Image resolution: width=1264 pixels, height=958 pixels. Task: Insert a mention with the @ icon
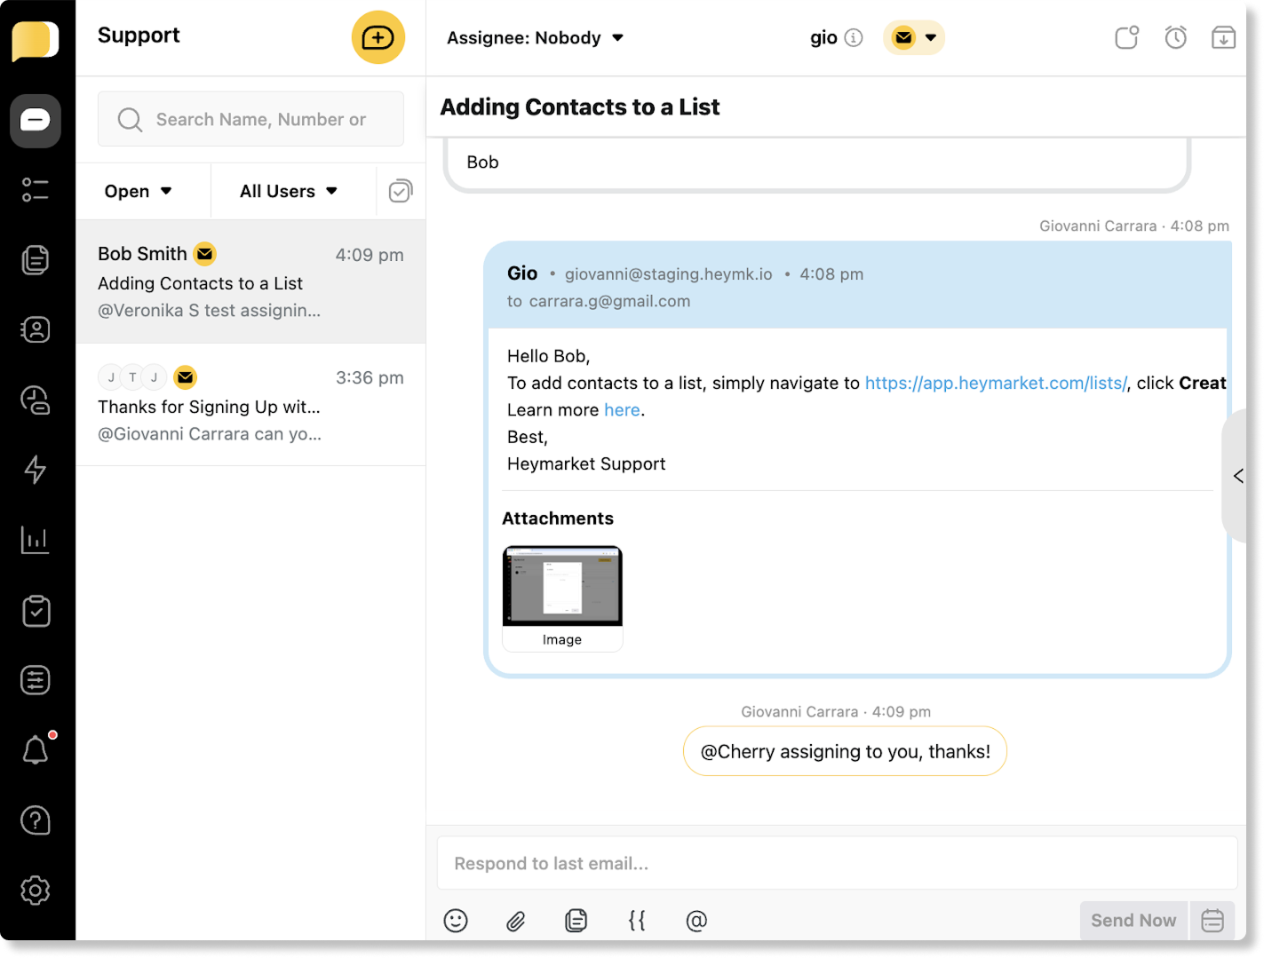pos(696,921)
